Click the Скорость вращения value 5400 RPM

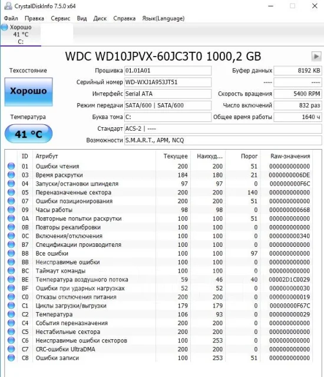tap(297, 94)
